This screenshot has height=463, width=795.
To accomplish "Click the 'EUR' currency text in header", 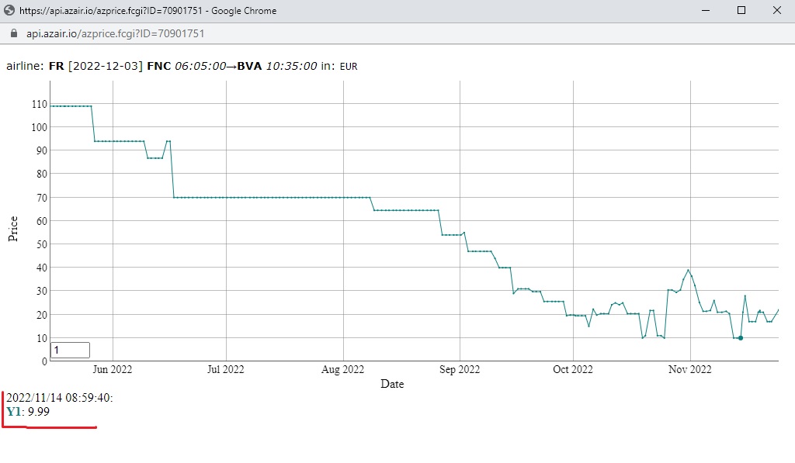I will coord(349,67).
